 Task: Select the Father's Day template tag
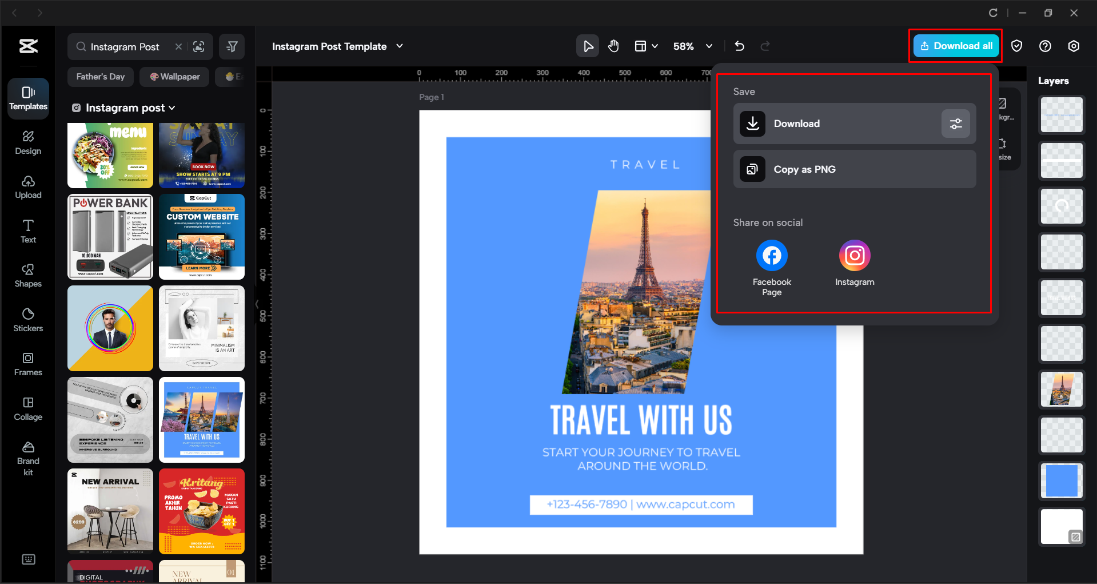coord(100,76)
